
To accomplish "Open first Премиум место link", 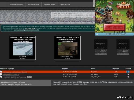I will click(101, 54).
